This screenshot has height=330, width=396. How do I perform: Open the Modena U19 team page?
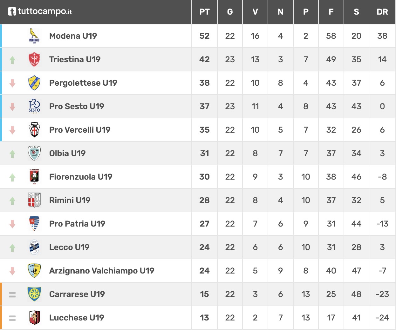click(73, 36)
